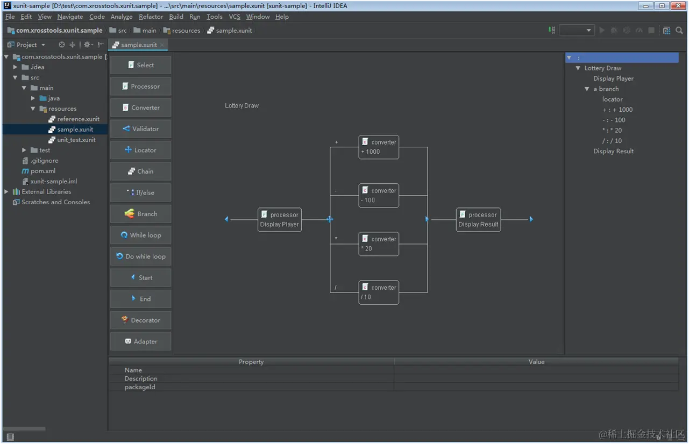Image resolution: width=689 pixels, height=444 pixels.
Task: Click the diagram start arrow node
Action: (x=226, y=219)
